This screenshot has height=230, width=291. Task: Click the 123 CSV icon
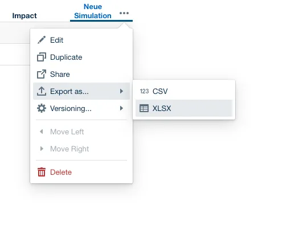(x=144, y=91)
